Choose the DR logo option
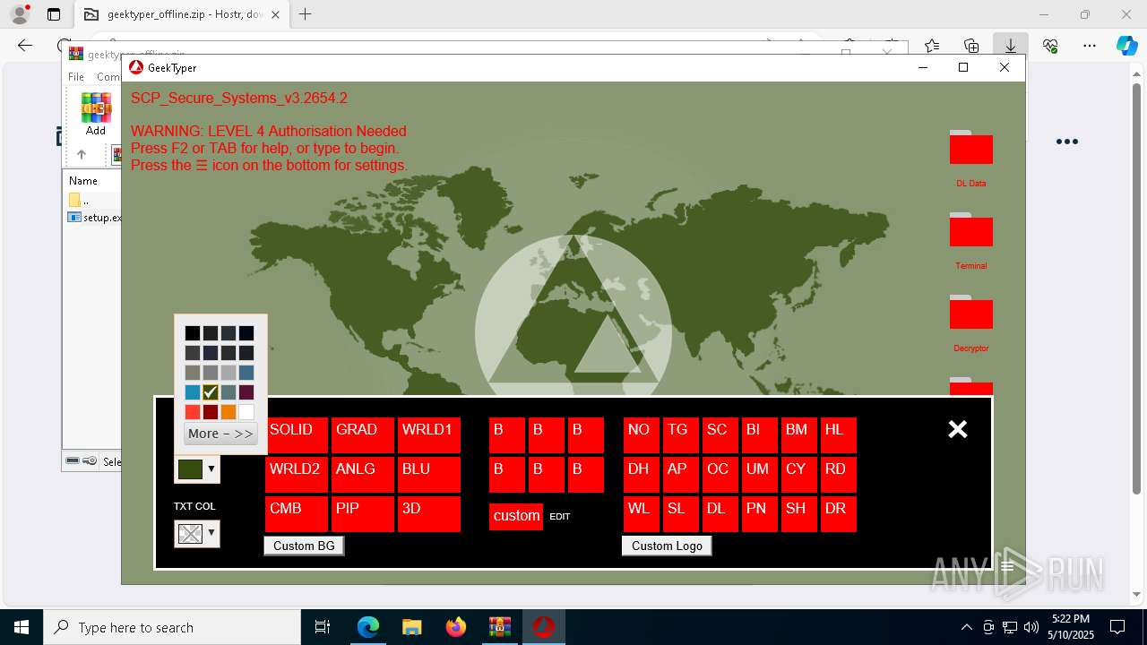 tap(839, 513)
